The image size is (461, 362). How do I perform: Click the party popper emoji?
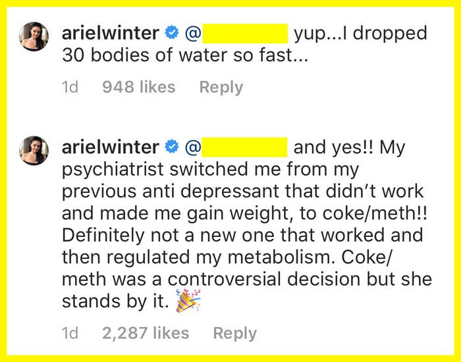click(x=188, y=300)
